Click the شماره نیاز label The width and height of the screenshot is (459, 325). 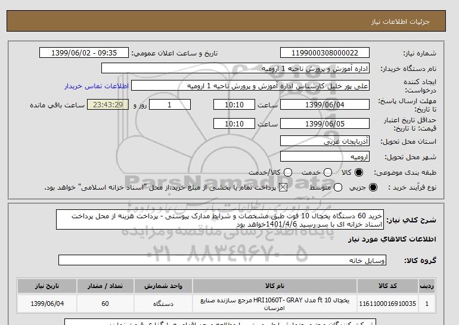tap(420, 53)
